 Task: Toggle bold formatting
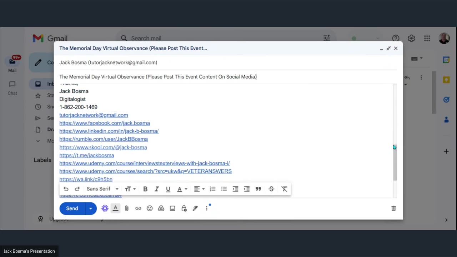pyautogui.click(x=145, y=189)
